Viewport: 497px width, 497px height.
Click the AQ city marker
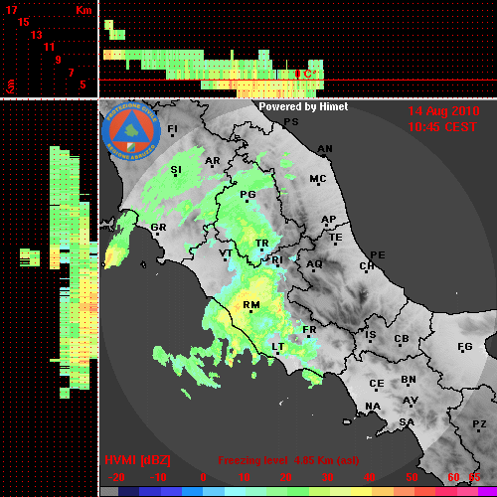coord(313,270)
